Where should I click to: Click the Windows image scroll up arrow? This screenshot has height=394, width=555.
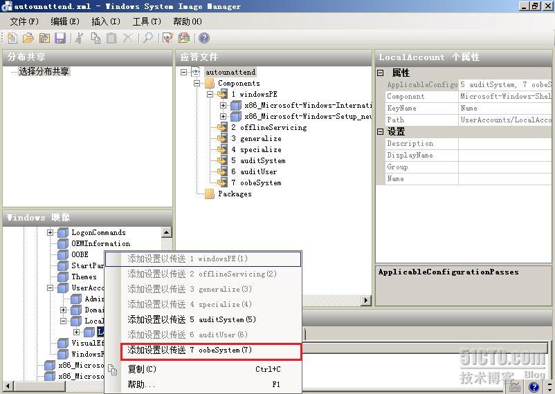point(166,232)
